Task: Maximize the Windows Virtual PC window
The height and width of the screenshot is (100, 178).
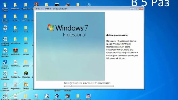Action: click(136, 9)
